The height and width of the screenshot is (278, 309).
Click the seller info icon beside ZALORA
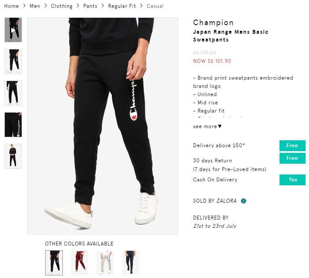244,201
